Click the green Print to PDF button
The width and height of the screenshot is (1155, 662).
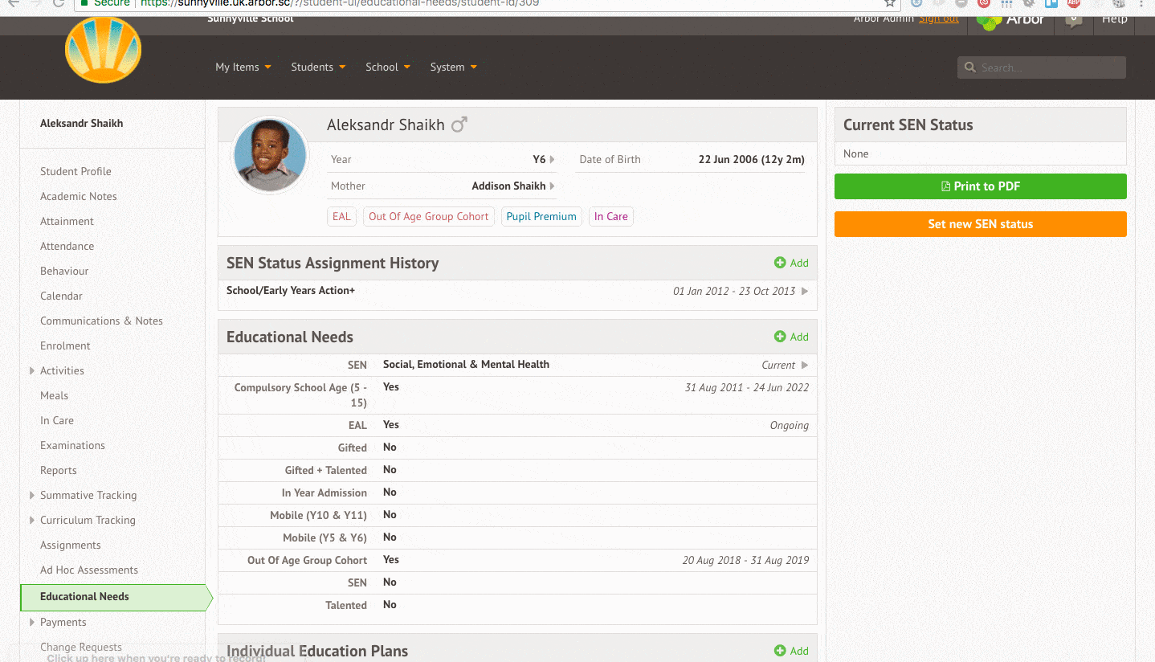click(x=980, y=186)
